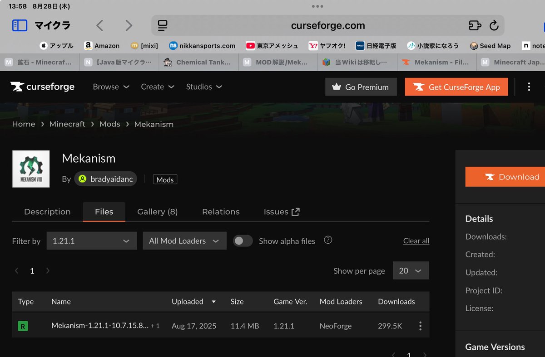Open the Description tab
Screen dimensions: 545x357
[x=47, y=212]
